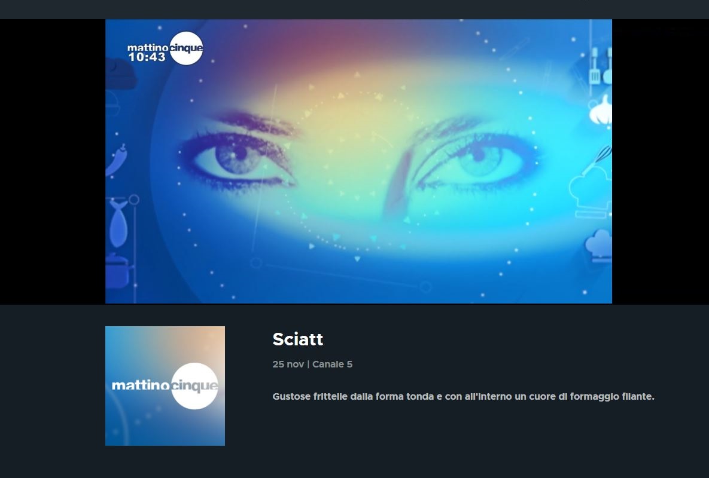This screenshot has height=478, width=709.
Task: Click the 25 nov broadcast date
Action: 288,364
